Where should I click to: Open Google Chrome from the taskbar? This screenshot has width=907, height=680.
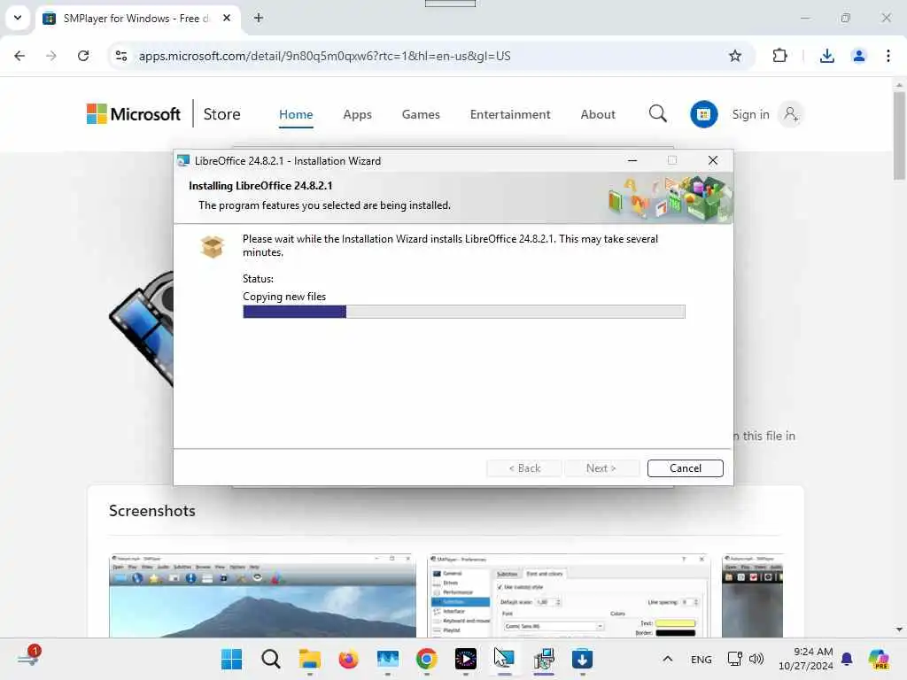pyautogui.click(x=426, y=659)
